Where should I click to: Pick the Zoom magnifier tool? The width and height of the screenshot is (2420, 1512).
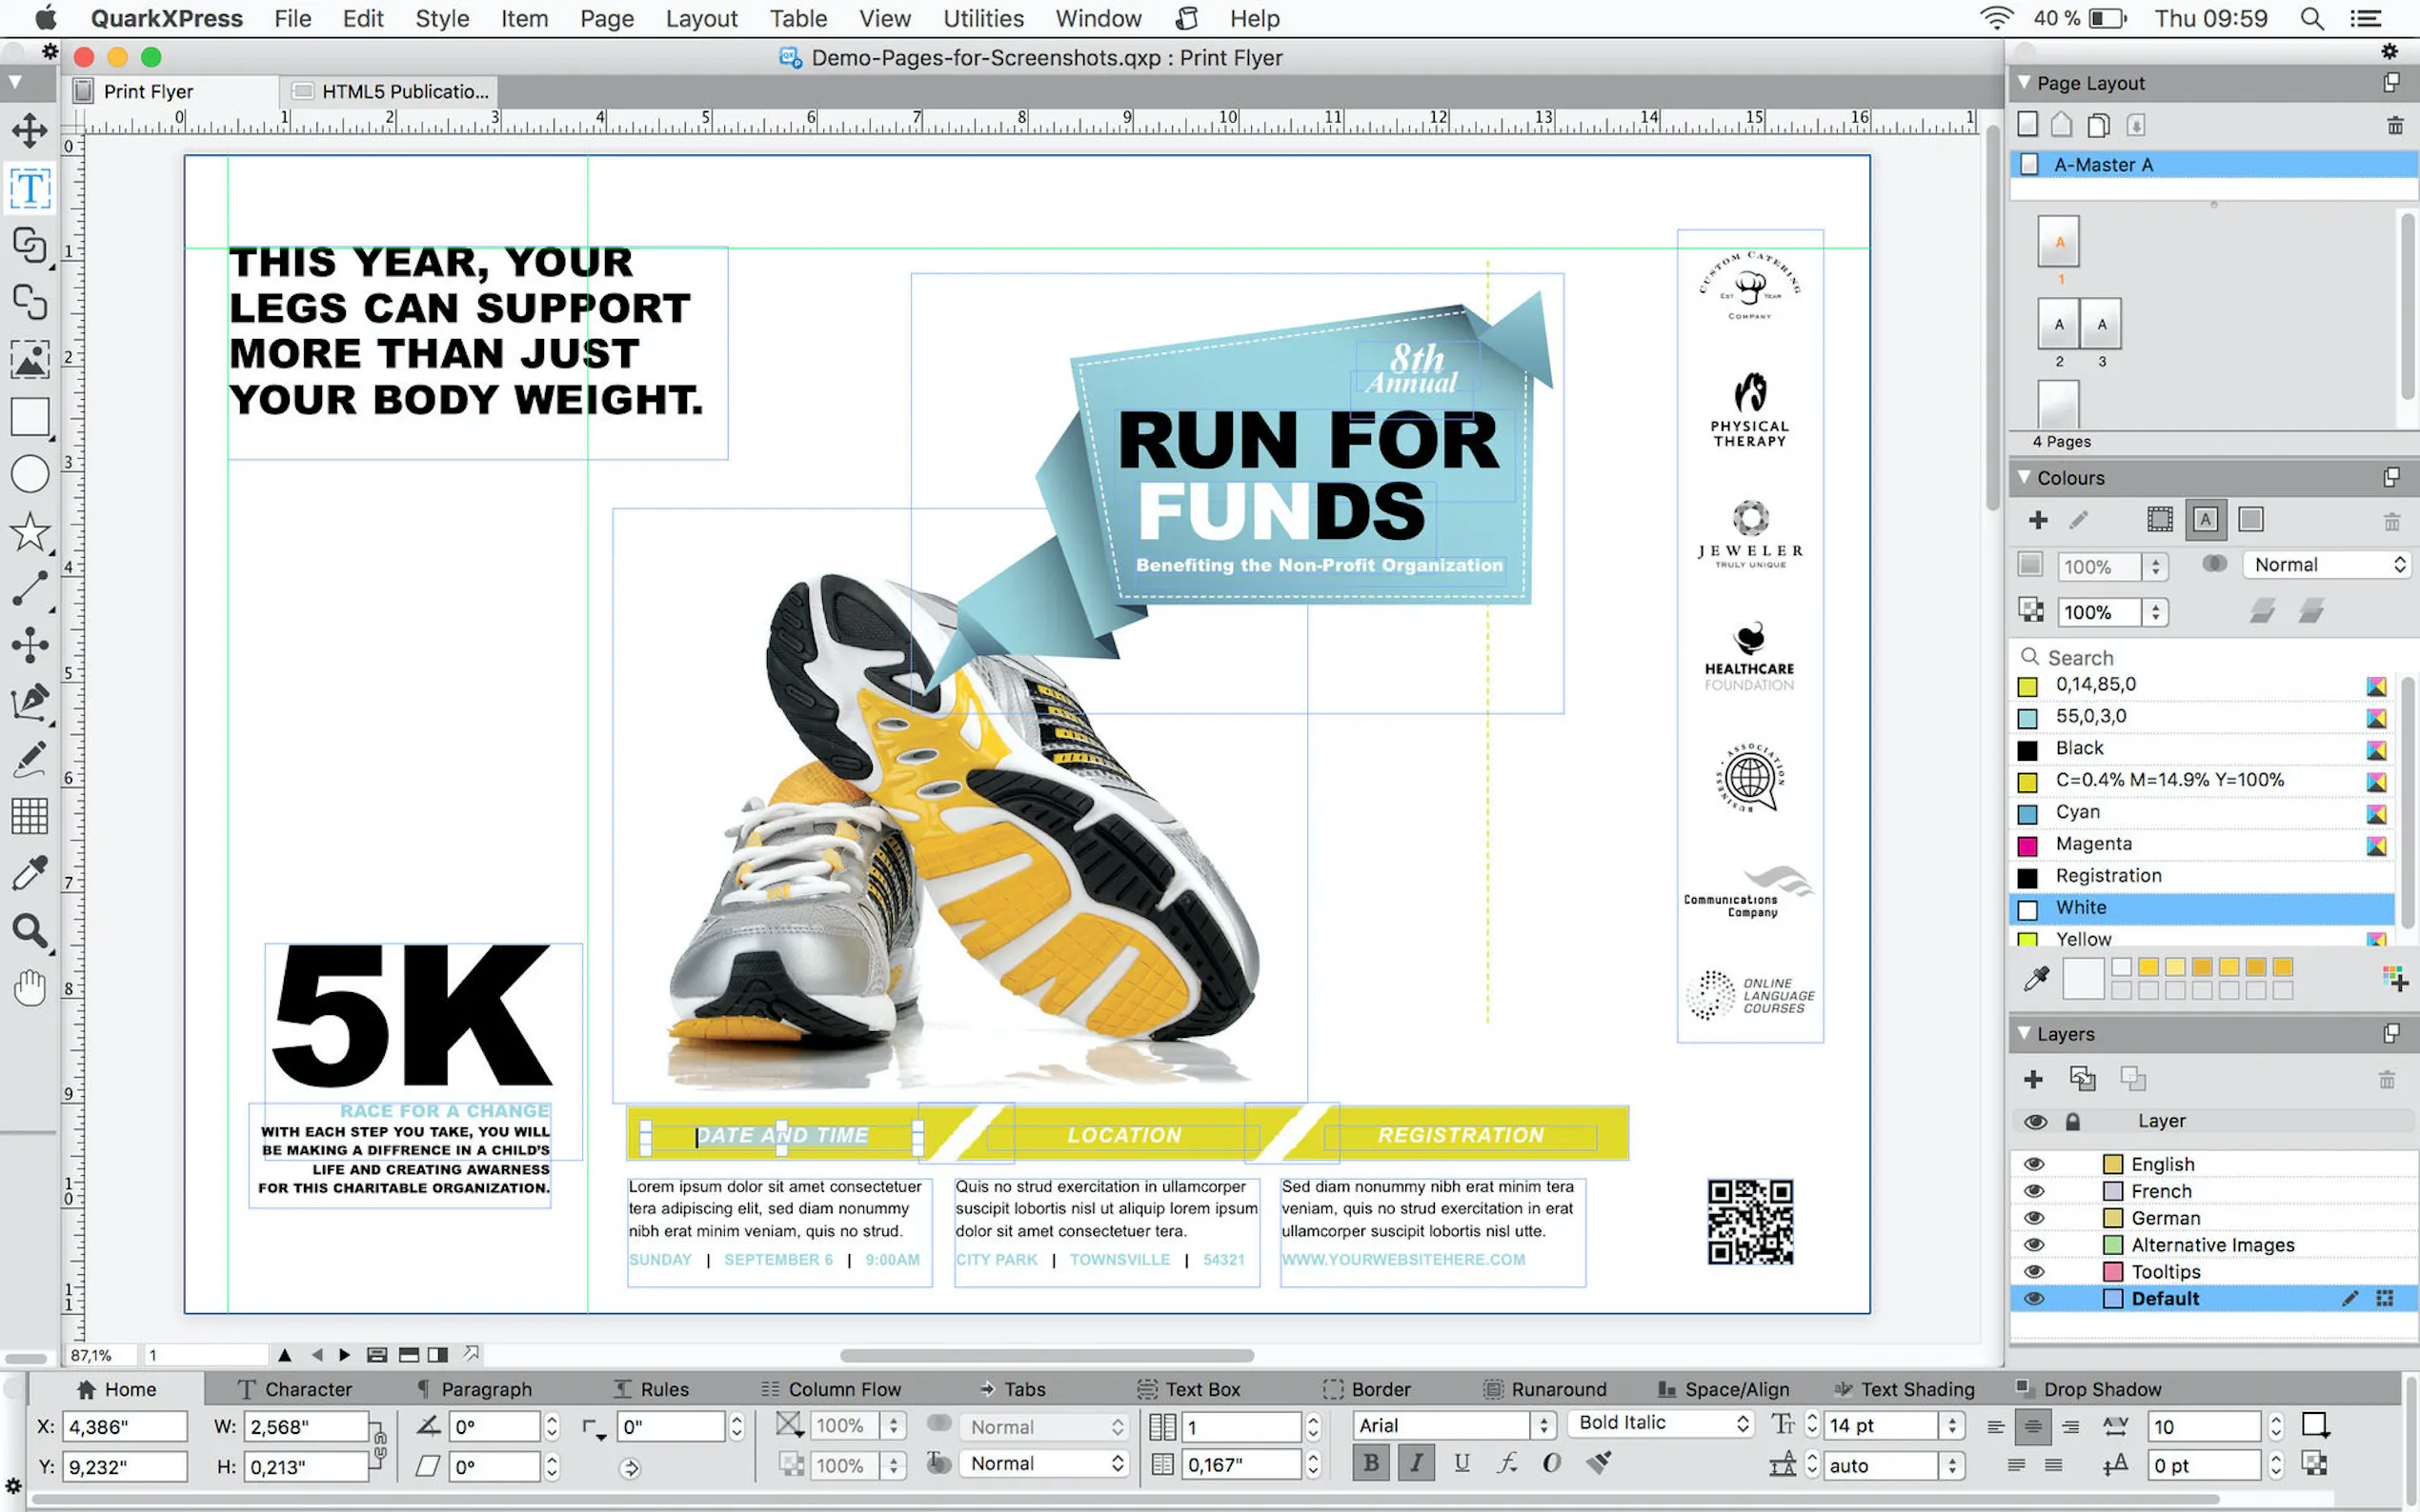click(x=30, y=931)
